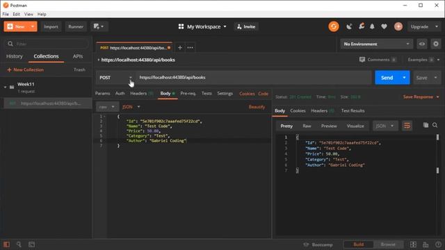The width and height of the screenshot is (445, 250).
Task: Copy response body to clipboard
Action: click(x=426, y=125)
